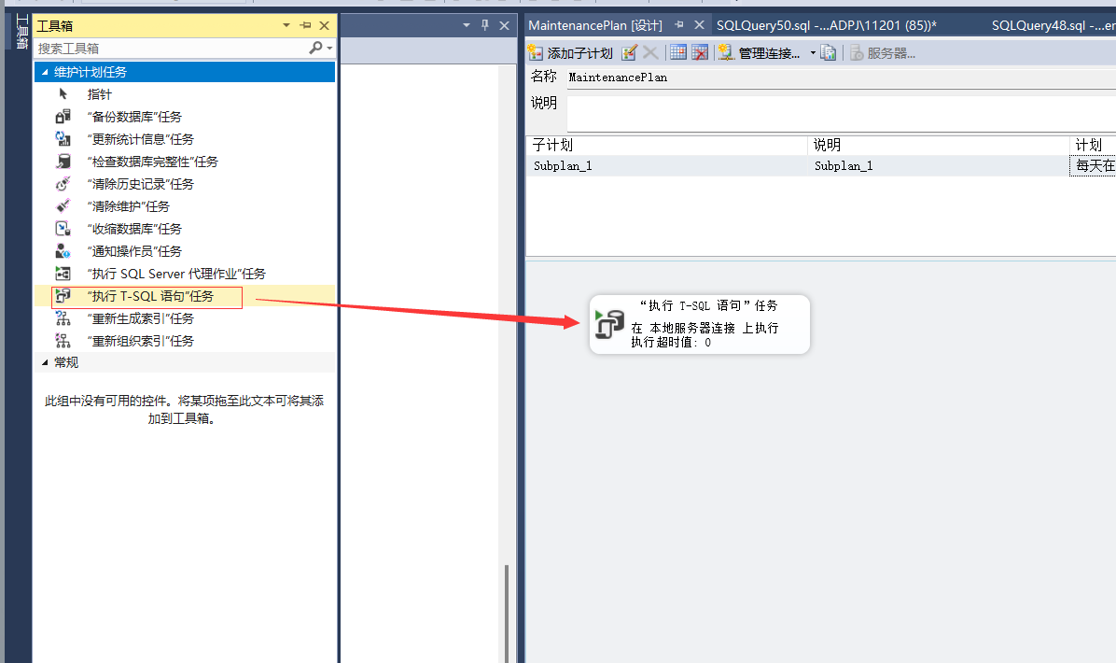Image resolution: width=1116 pixels, height=663 pixels.
Task: Click the 说明 column header
Action: point(939,146)
